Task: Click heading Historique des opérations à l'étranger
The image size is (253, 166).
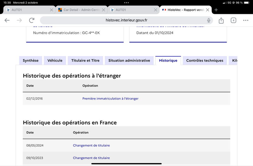Action: coord(72,76)
